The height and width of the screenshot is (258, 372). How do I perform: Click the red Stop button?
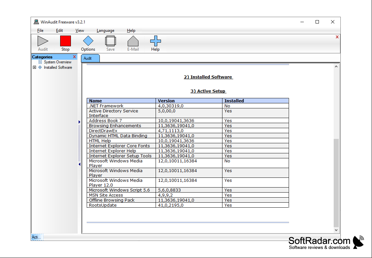66,43
